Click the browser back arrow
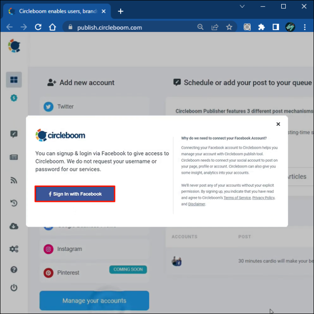The width and height of the screenshot is (314, 314). (x=9, y=27)
